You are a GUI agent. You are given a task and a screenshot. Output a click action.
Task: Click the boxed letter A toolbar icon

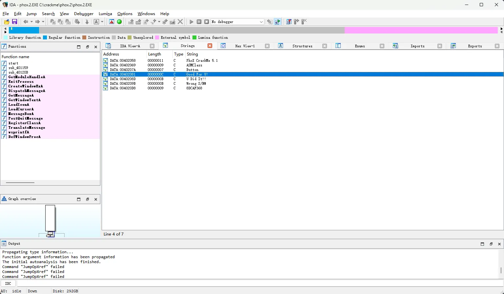coord(96,22)
